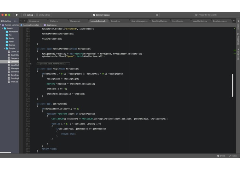Collapse the Pumpin Lemmie solution node

[x=1, y=25]
